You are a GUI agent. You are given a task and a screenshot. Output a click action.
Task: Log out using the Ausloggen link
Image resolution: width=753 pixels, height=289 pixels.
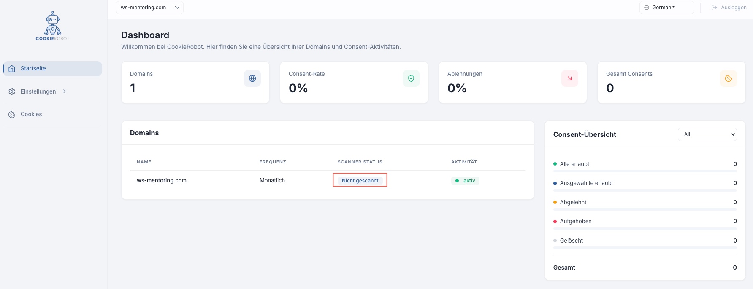[729, 8]
